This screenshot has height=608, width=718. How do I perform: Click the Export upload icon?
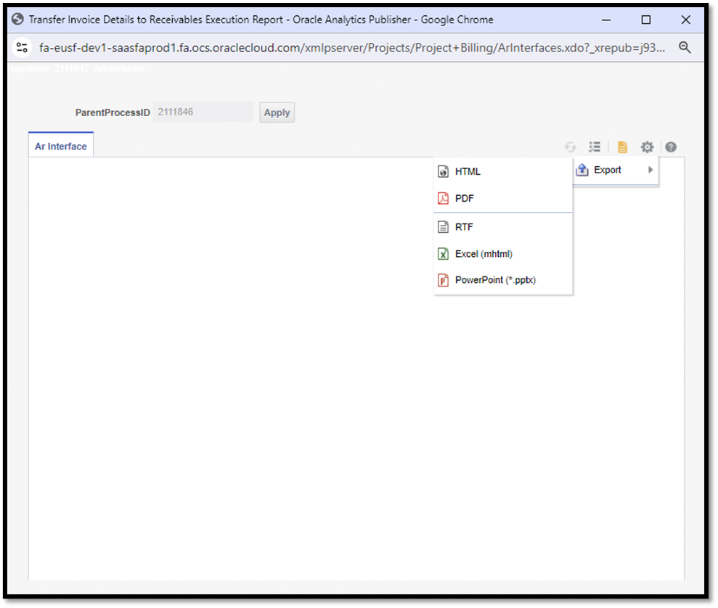(x=582, y=170)
